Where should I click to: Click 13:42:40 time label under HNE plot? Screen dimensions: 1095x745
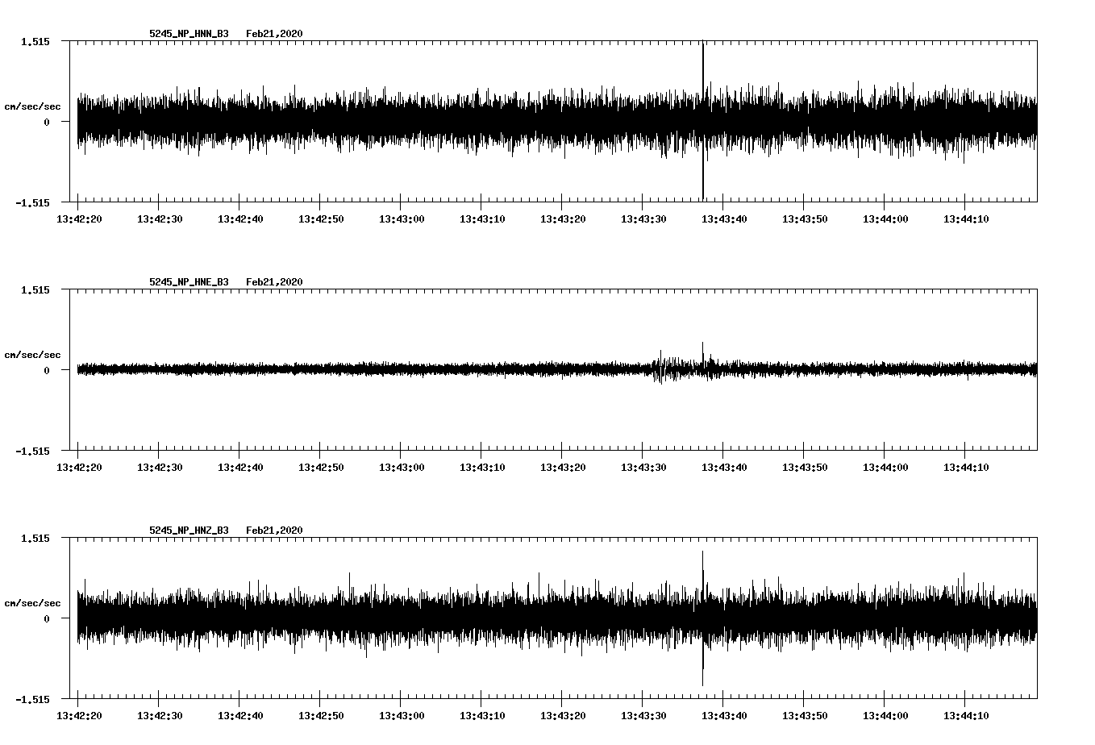pyautogui.click(x=240, y=468)
